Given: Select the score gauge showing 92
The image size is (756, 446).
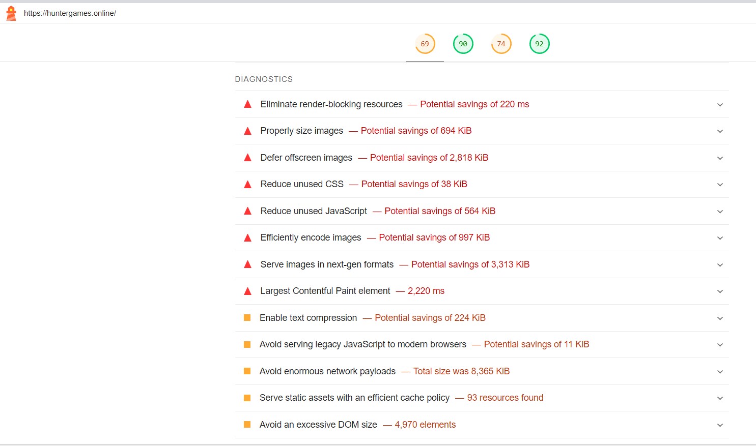Looking at the screenshot, I should 539,44.
